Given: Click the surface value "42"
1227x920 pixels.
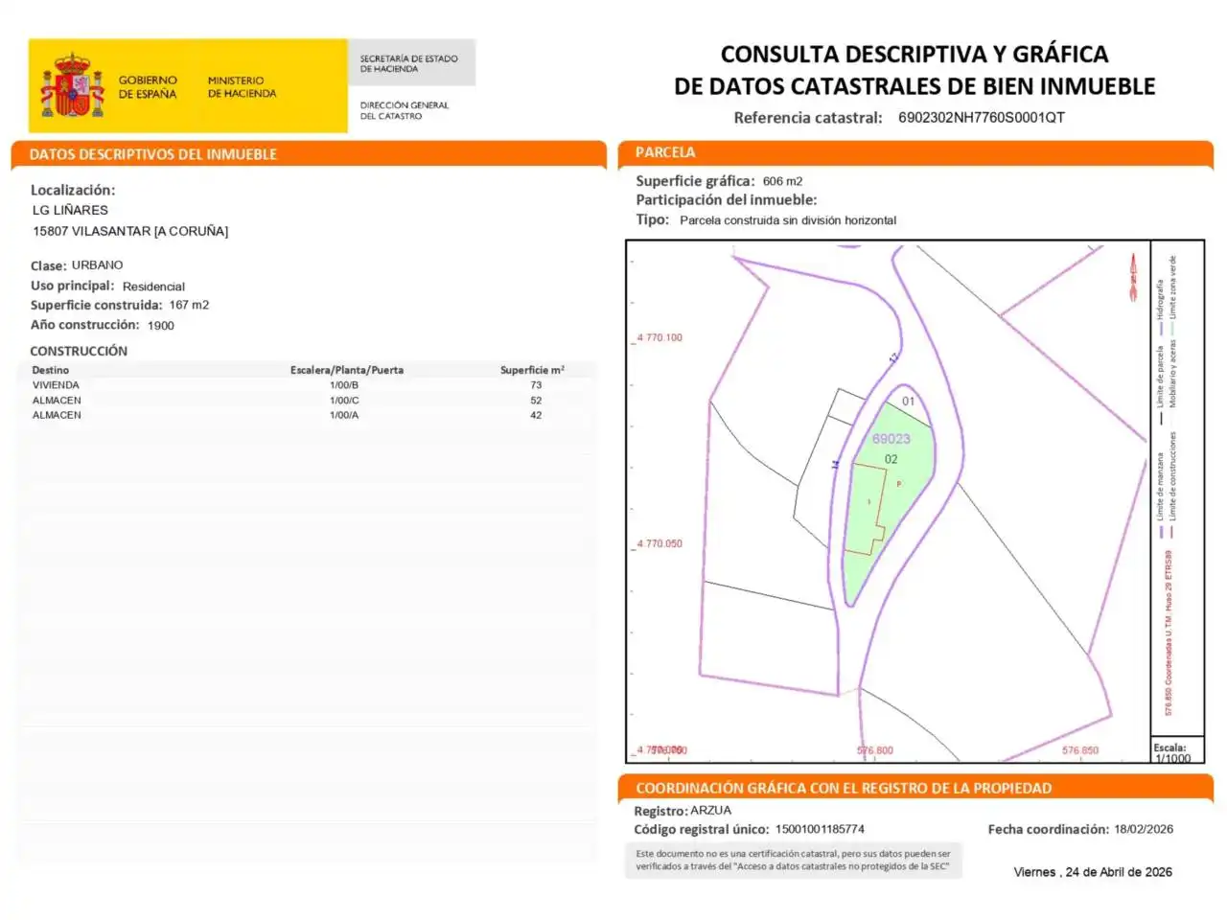Looking at the screenshot, I should coord(536,415).
